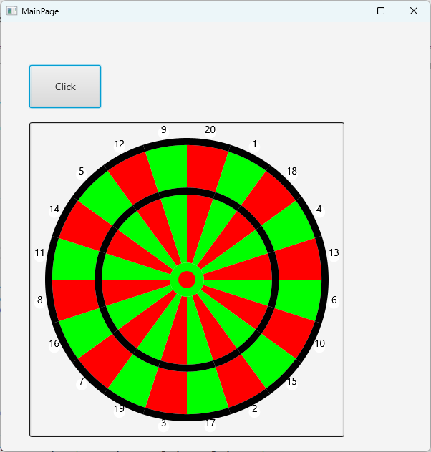Hit the outer red wedge of segment 3
431x452 pixels.
(169, 392)
